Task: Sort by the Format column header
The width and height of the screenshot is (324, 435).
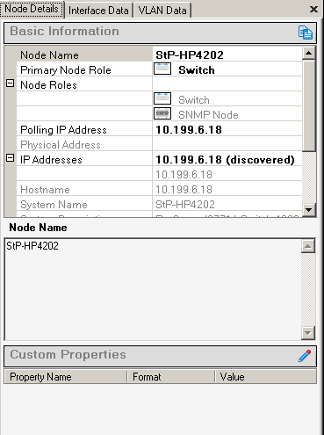Action: click(171, 377)
